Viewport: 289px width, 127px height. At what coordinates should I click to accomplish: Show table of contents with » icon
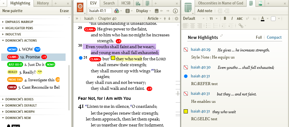77,18
